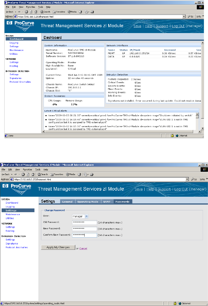Open address dropdown in top Dashboard window
The height and width of the screenshot is (306, 208).
coord(184,17)
